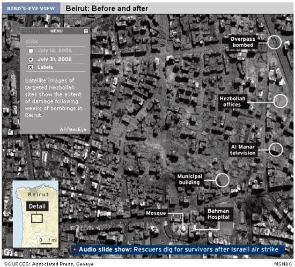Click the Overpass bombed text label
The image size is (295, 267).
coord(243,42)
